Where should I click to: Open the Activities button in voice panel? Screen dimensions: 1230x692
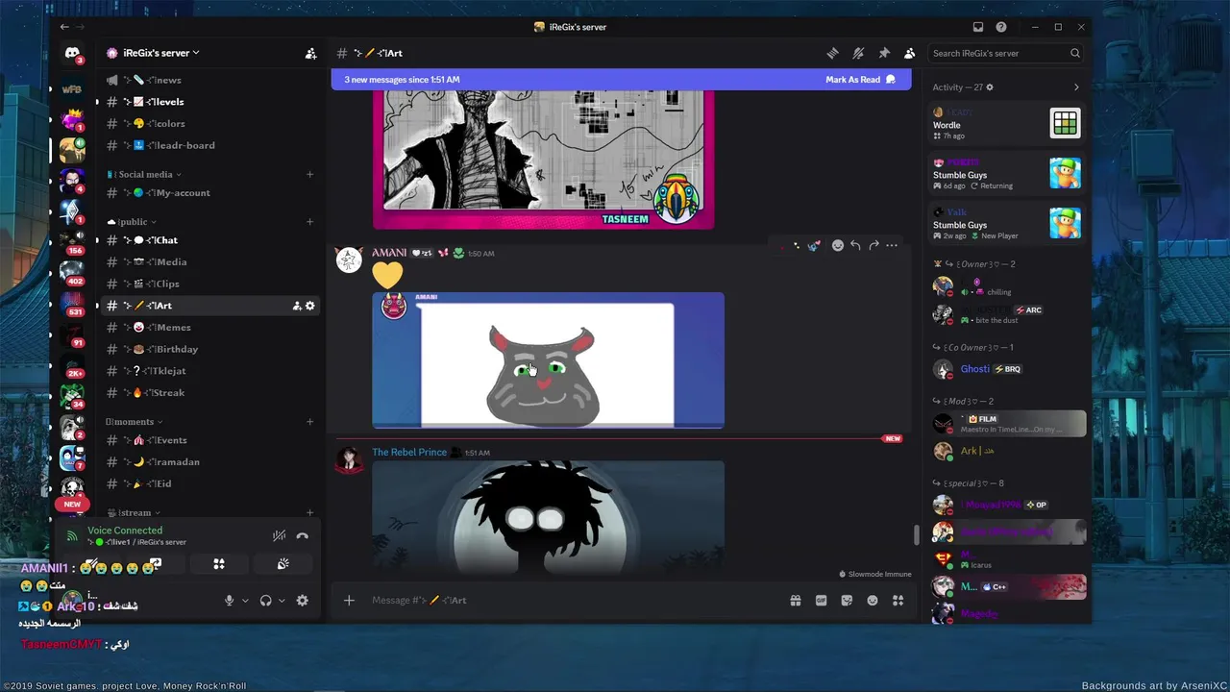pyautogui.click(x=219, y=564)
